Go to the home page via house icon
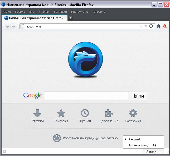Image resolution: width=170 pixels, height=156 pixels. [158, 26]
